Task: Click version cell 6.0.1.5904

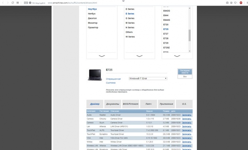Action: 151,115
